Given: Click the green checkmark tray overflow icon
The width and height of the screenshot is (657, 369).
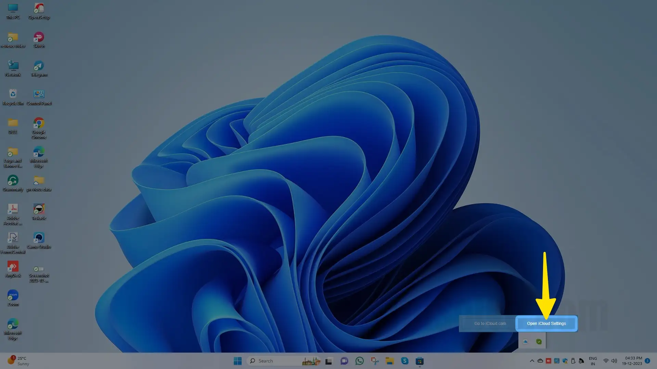Looking at the screenshot, I should (539, 341).
